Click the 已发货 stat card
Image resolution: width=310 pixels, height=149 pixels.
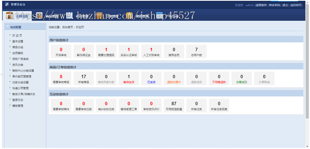coord(151,79)
